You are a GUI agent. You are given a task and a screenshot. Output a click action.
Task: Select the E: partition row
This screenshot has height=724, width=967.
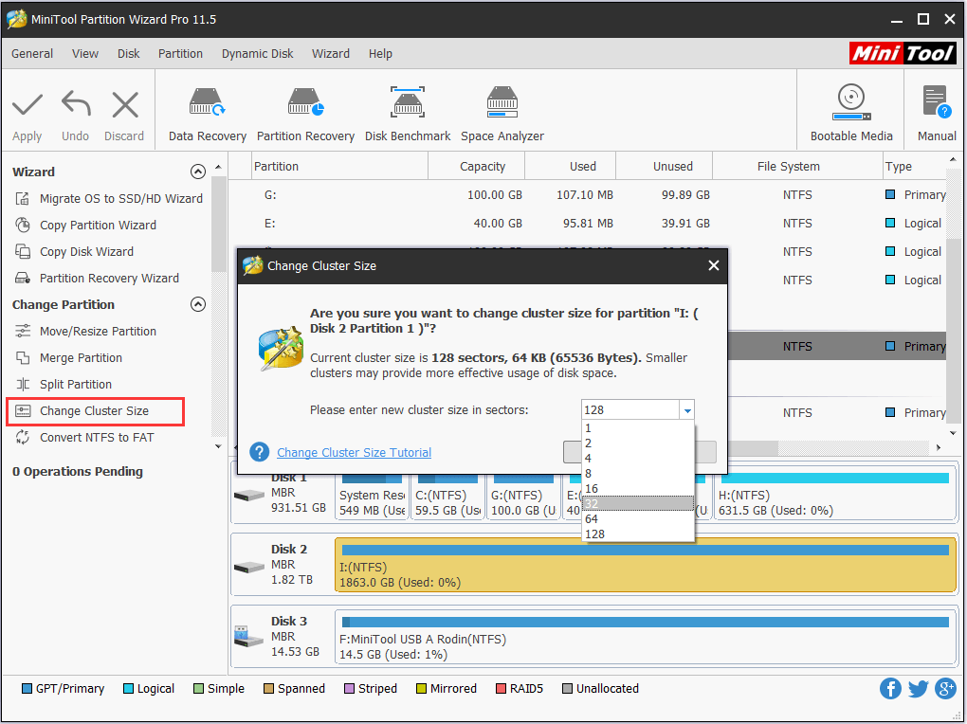point(586,224)
